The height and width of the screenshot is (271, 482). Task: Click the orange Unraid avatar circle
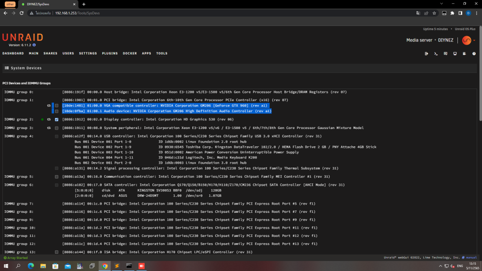[x=466, y=40]
